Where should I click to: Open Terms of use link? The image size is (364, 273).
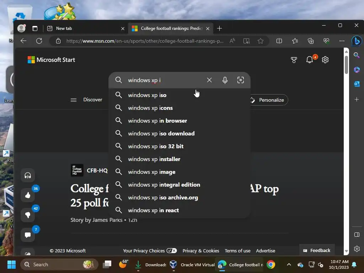237,251
